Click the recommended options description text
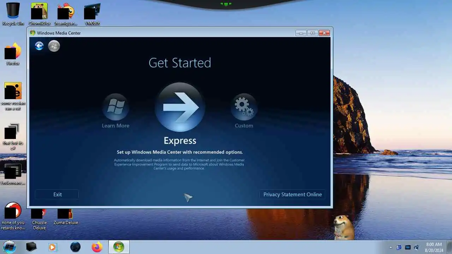 (180, 152)
